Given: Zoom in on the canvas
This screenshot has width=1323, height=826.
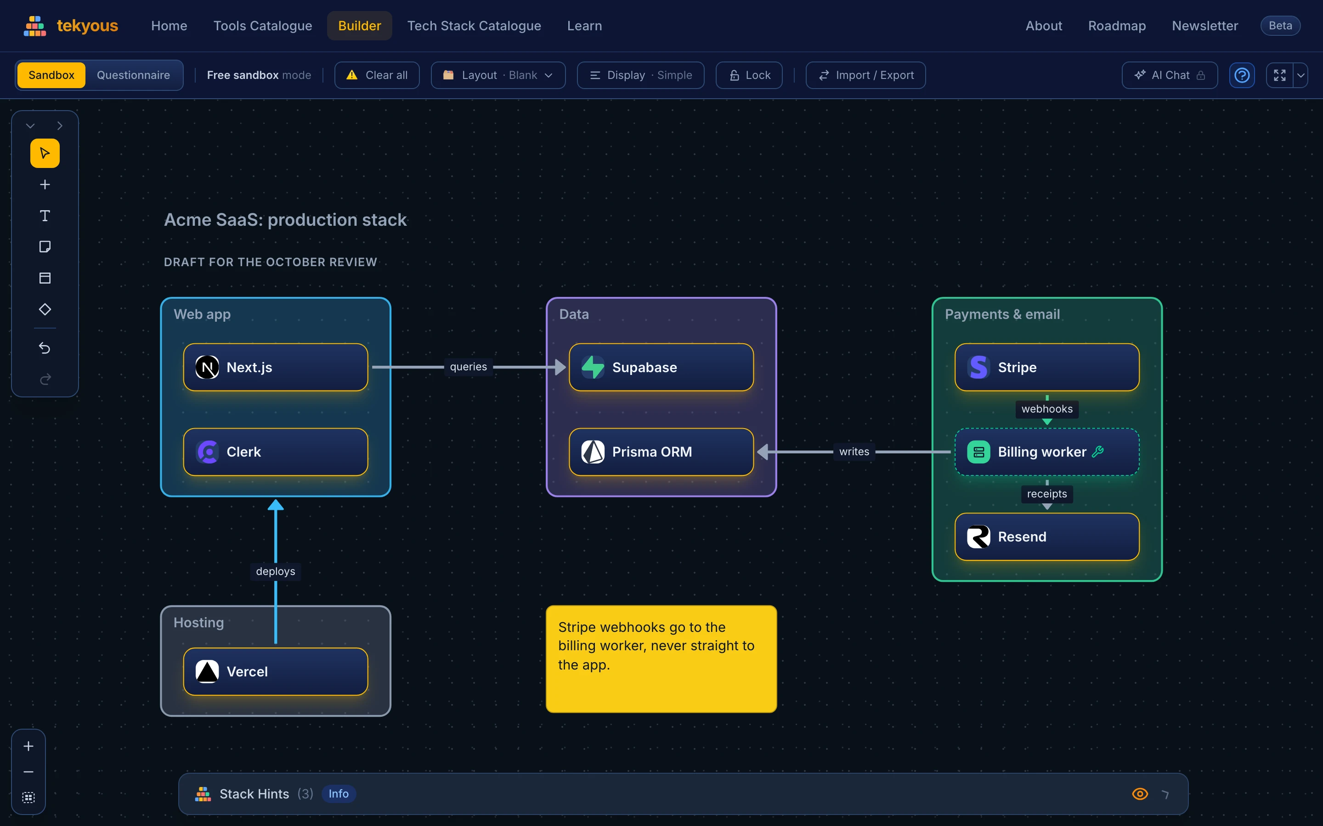Looking at the screenshot, I should tap(28, 746).
